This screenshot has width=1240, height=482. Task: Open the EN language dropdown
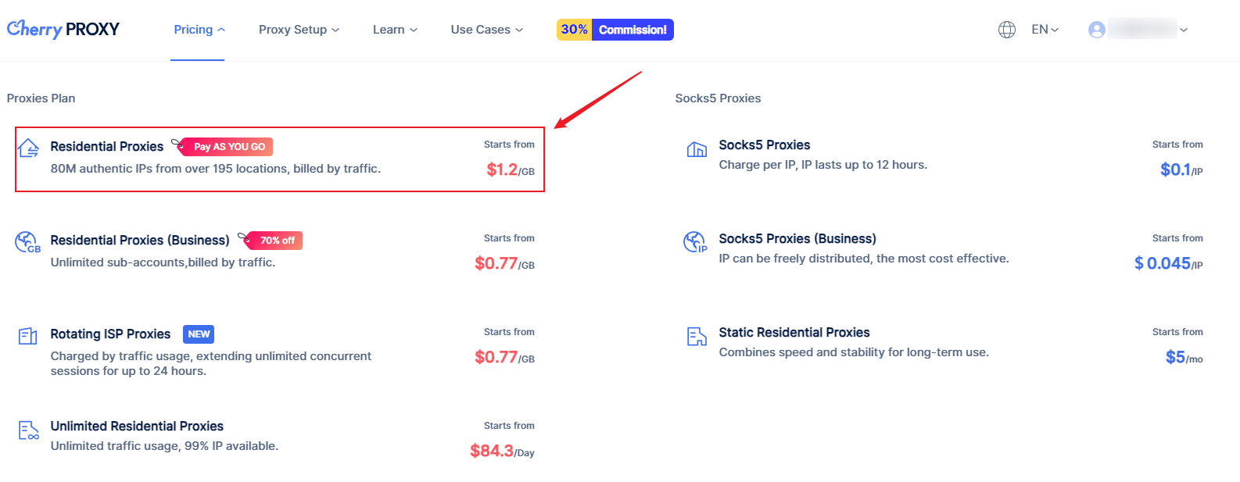[1045, 30]
